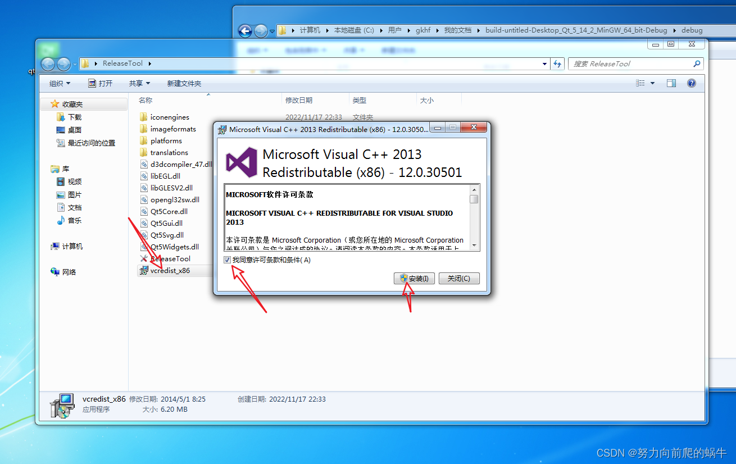Click debug breadcrumb in background window
736x464 pixels.
692,30
